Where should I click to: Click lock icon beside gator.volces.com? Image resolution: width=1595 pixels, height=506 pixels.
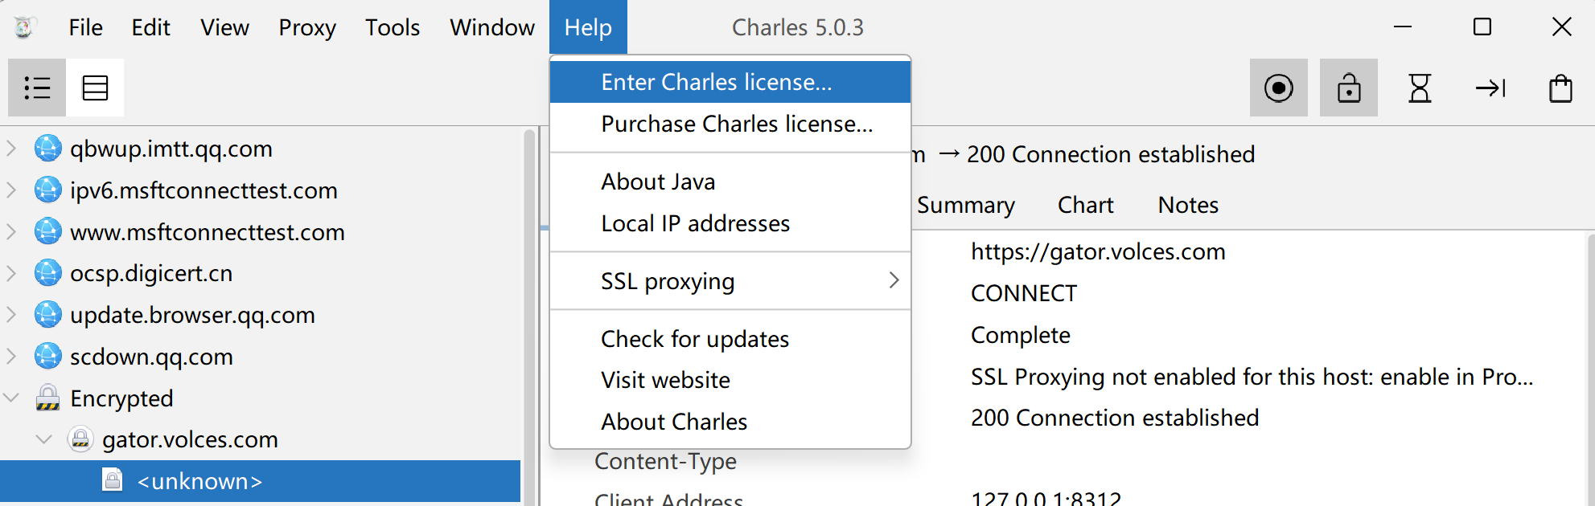pos(80,439)
